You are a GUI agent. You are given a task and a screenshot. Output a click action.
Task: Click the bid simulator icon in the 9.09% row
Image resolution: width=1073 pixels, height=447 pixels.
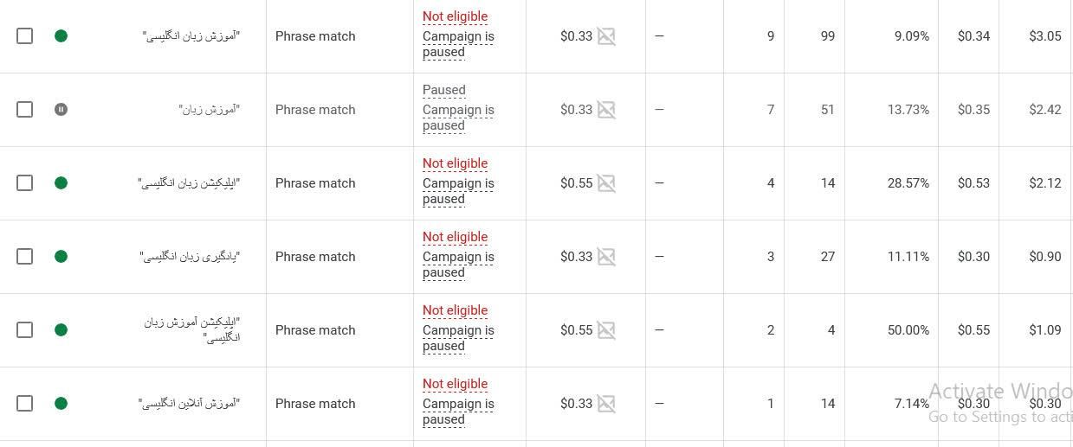(606, 36)
